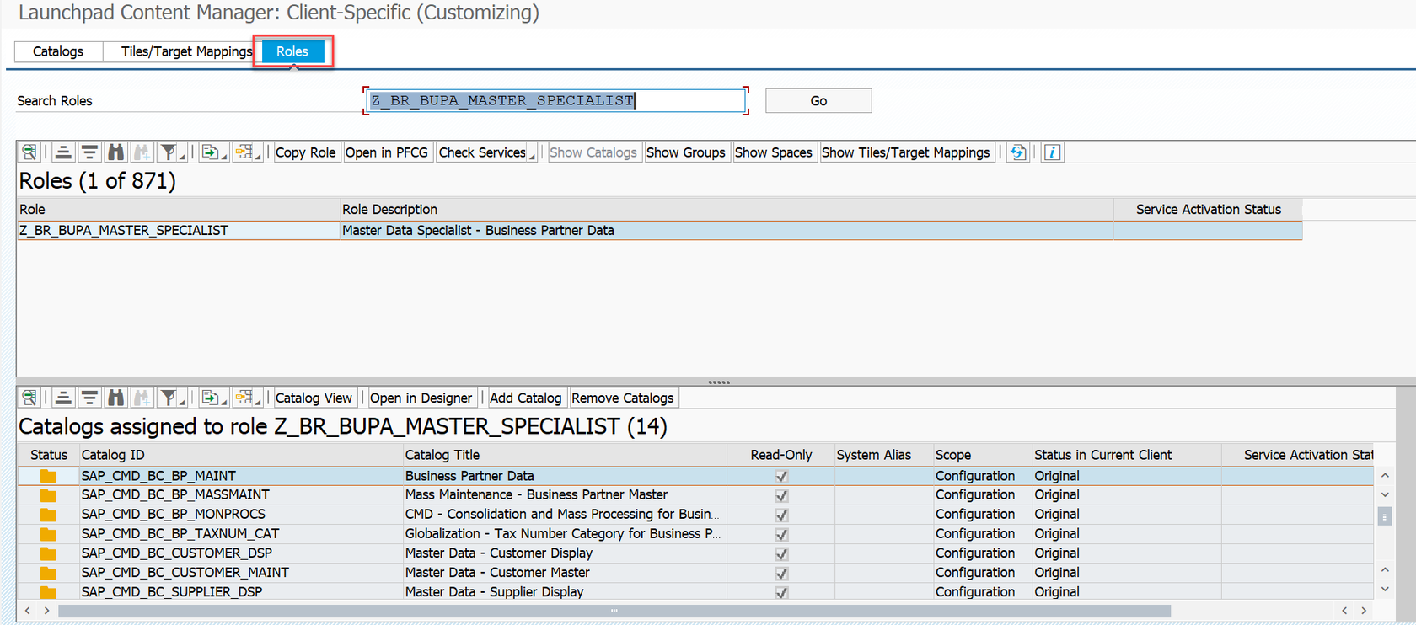The height and width of the screenshot is (625, 1416).
Task: Click folder status icon for SAP_CMD_BC_CUSTOMER_DSP
Action: tap(48, 553)
